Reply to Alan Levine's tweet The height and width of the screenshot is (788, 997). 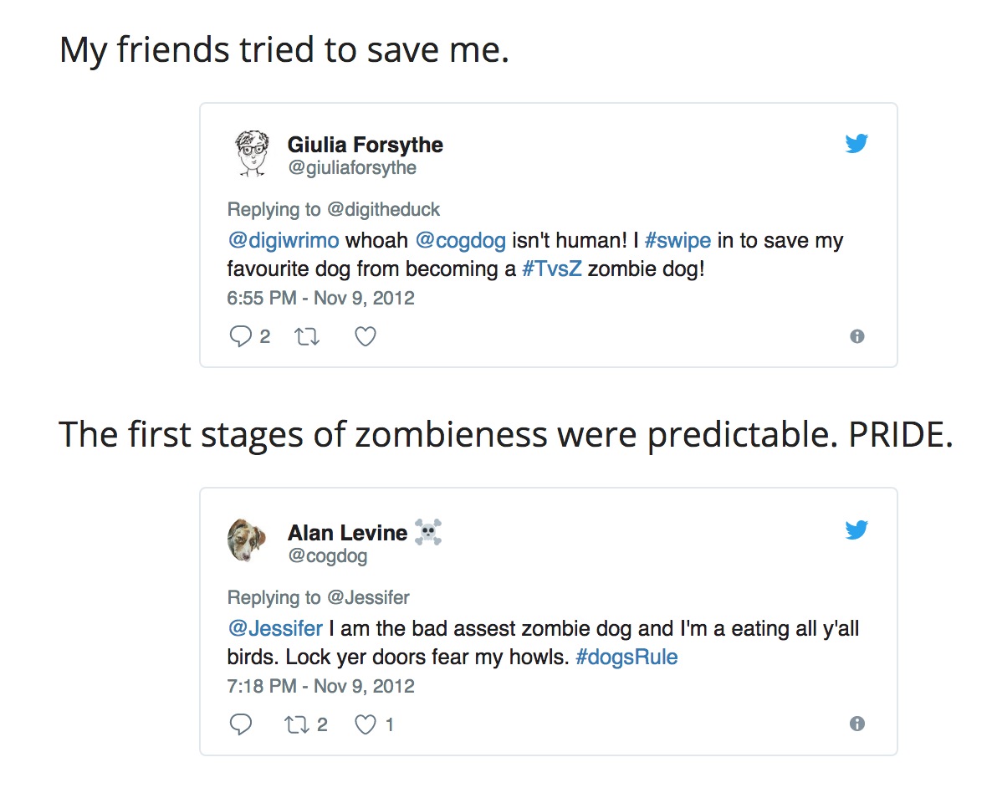tap(241, 724)
